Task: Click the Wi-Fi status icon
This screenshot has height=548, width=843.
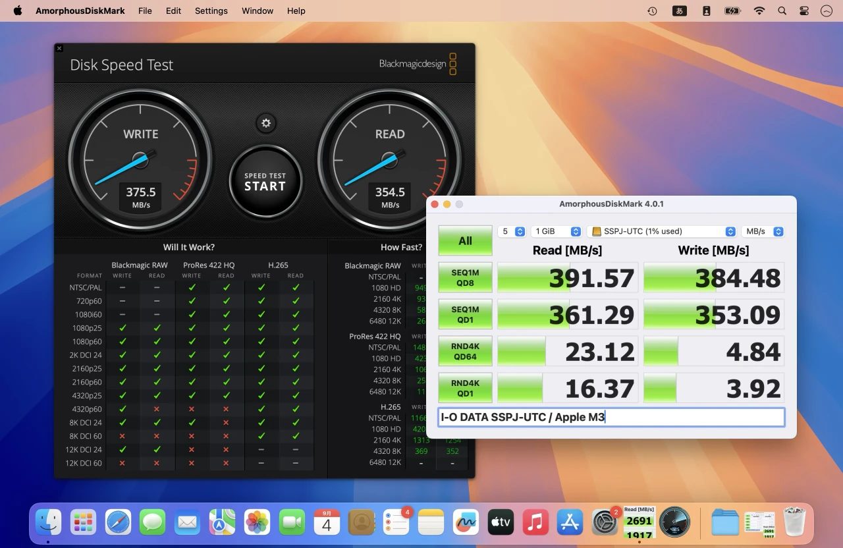Action: tap(759, 11)
